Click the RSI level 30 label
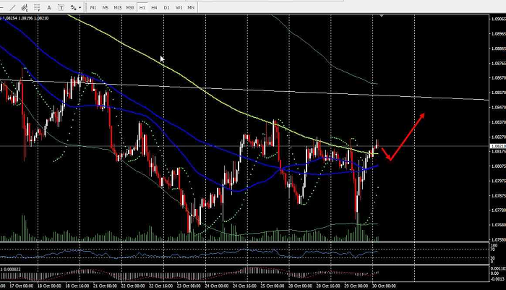Viewport: 506px width, 290px height. (x=493, y=258)
